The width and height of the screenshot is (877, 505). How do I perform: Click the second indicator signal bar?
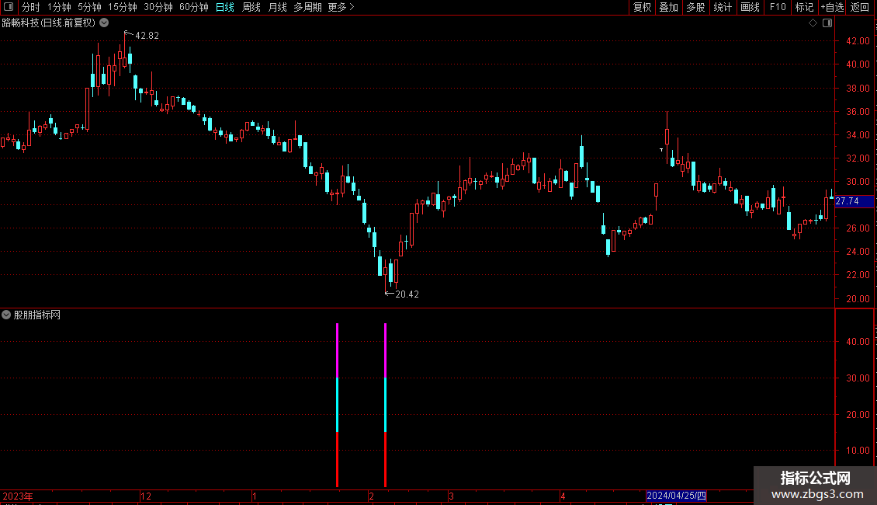point(386,405)
